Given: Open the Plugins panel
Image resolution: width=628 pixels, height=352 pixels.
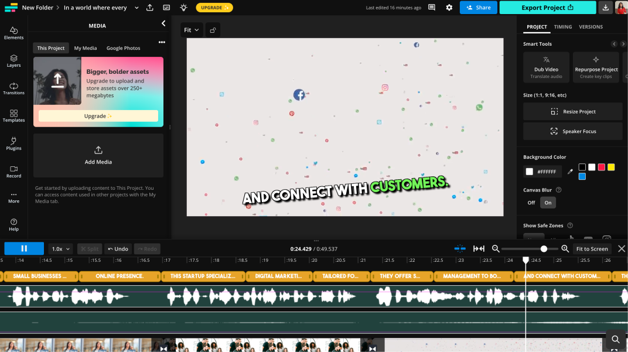Looking at the screenshot, I should [x=13, y=143].
